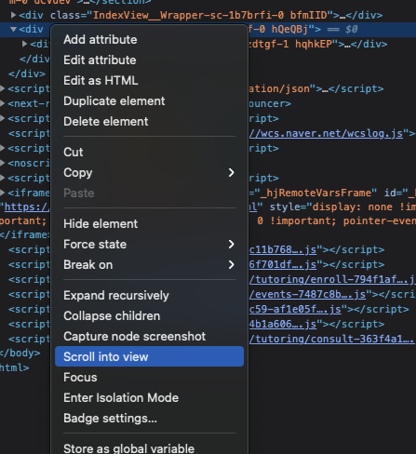The width and height of the screenshot is (416, 454).
Task: Select Delete element menu entry
Action: 106,122
